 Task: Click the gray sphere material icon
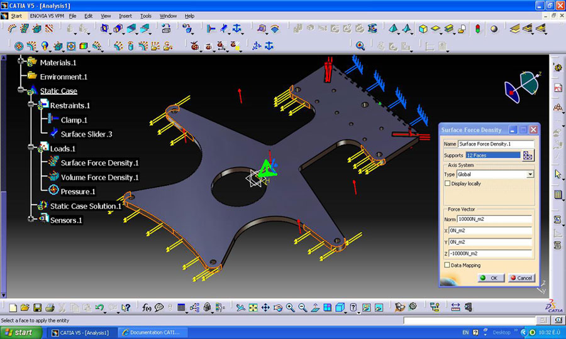494,29
